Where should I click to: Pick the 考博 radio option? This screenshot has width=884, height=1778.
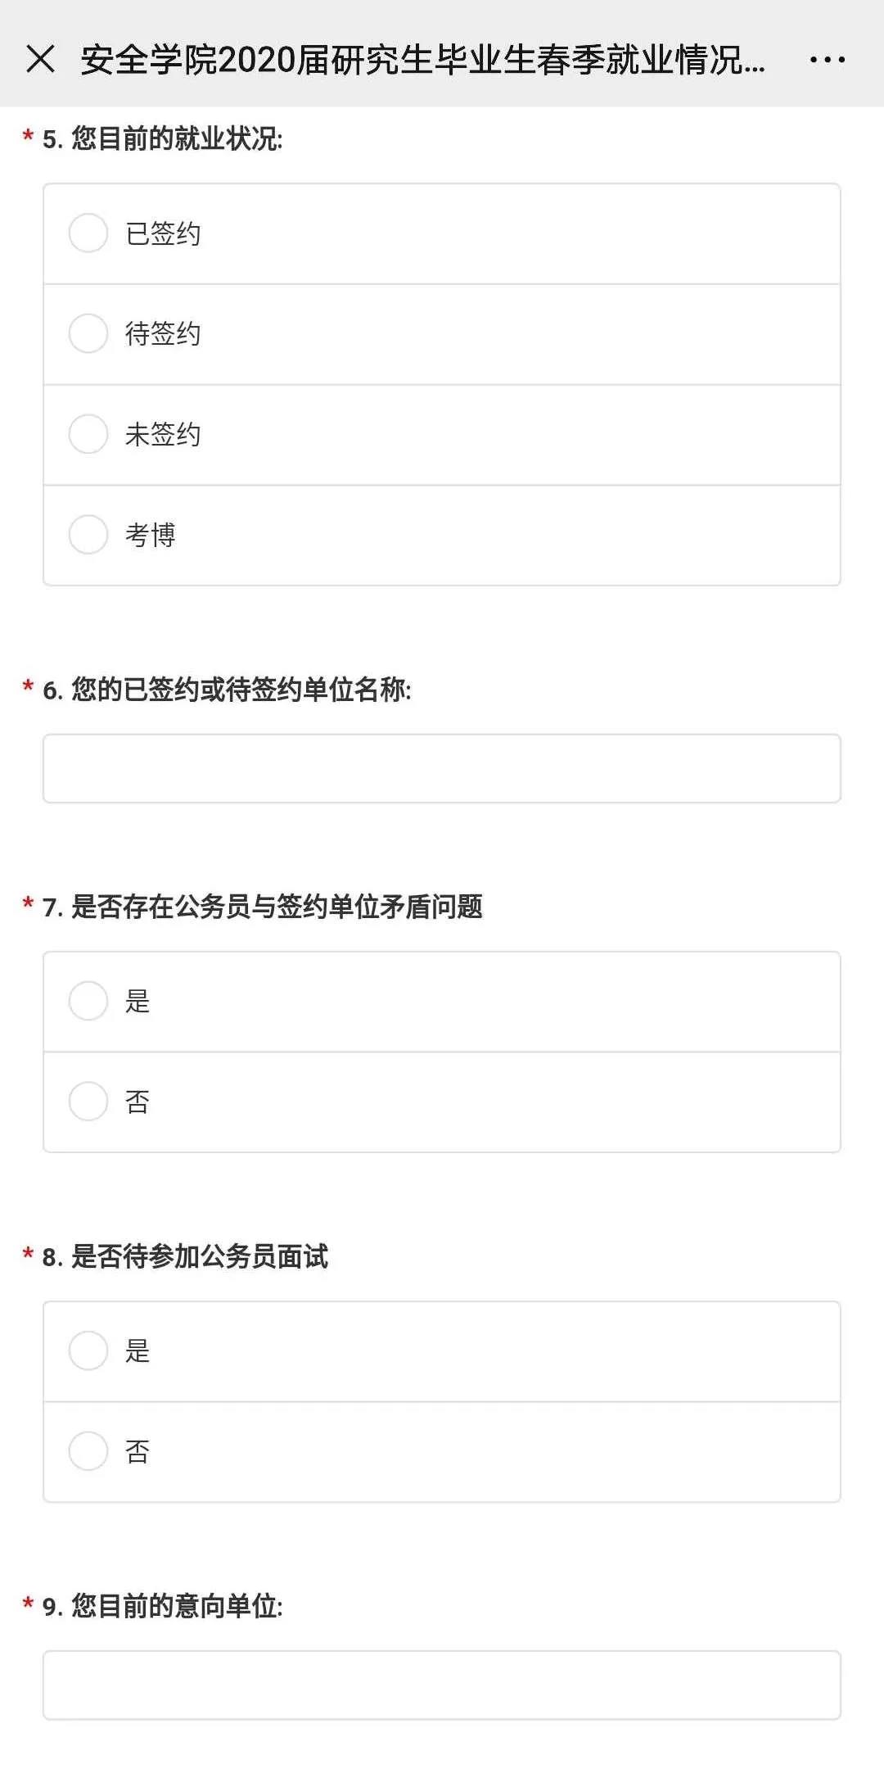[88, 534]
